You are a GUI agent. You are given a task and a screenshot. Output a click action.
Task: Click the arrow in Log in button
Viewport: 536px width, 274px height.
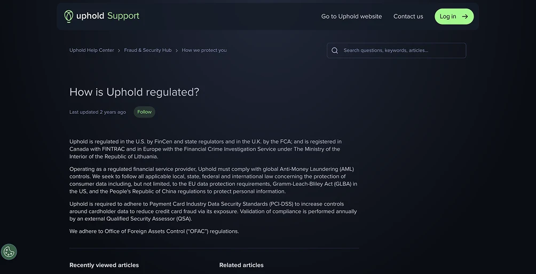[x=464, y=17]
